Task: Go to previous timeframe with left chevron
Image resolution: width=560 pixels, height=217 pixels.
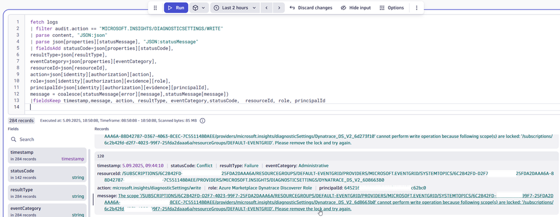Action: (266, 8)
